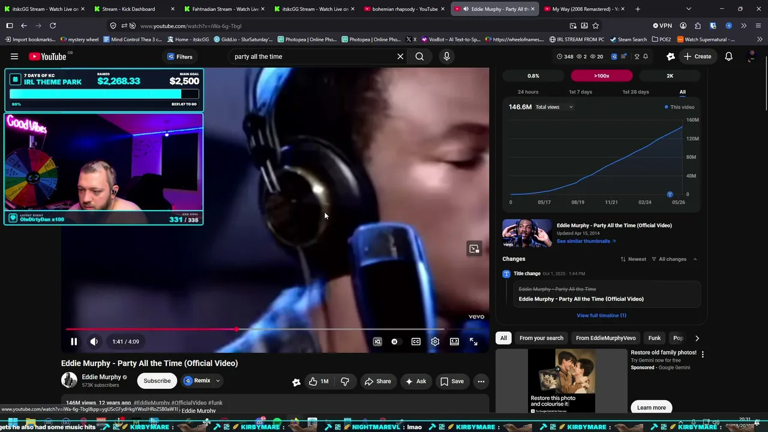The width and height of the screenshot is (768, 432).
Task: Like the video
Action: coord(319,381)
